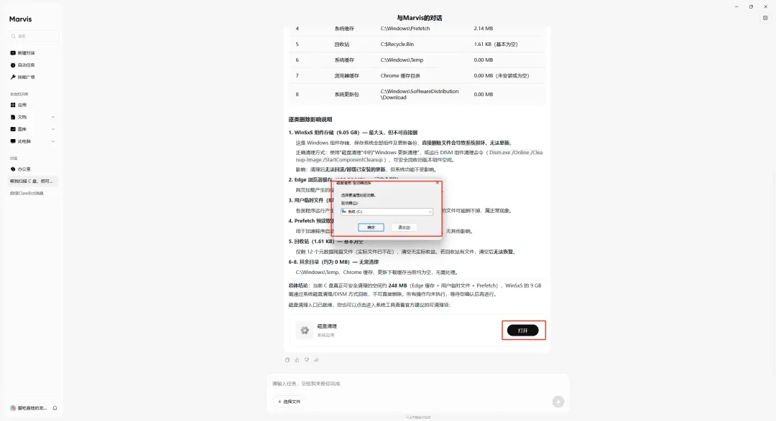
Task: Click the 2.14 MB size cell
Action: pos(483,29)
